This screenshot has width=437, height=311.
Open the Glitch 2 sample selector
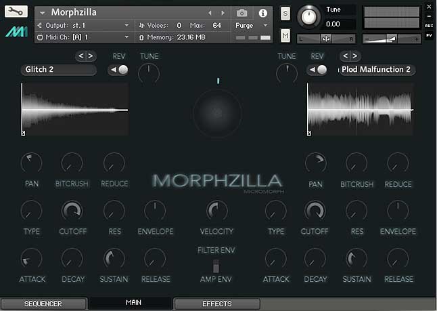click(59, 70)
